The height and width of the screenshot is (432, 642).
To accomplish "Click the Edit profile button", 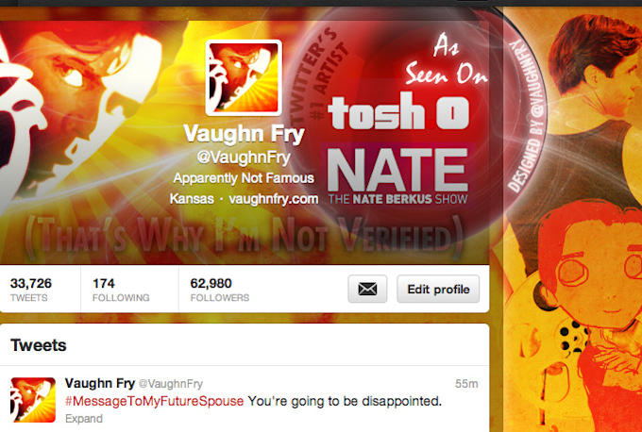I will point(438,289).
